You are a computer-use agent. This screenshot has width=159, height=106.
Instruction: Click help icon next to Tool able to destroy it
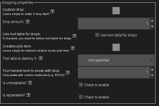pyautogui.click(x=41, y=58)
